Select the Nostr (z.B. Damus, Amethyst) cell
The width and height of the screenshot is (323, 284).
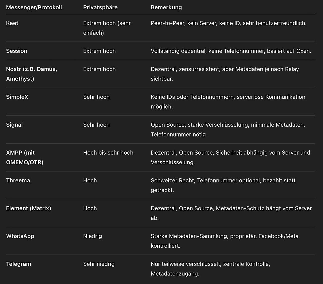click(x=32, y=74)
